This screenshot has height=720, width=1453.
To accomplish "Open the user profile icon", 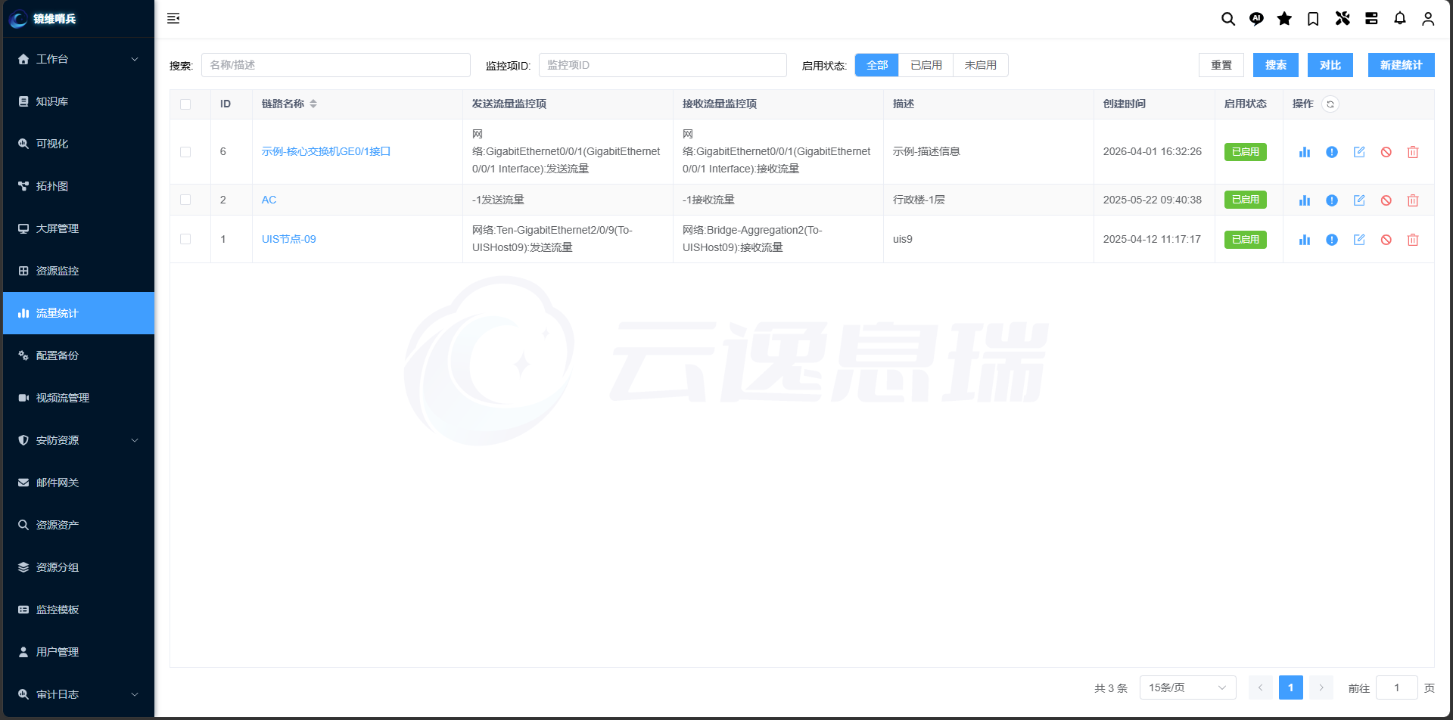I will (1428, 19).
